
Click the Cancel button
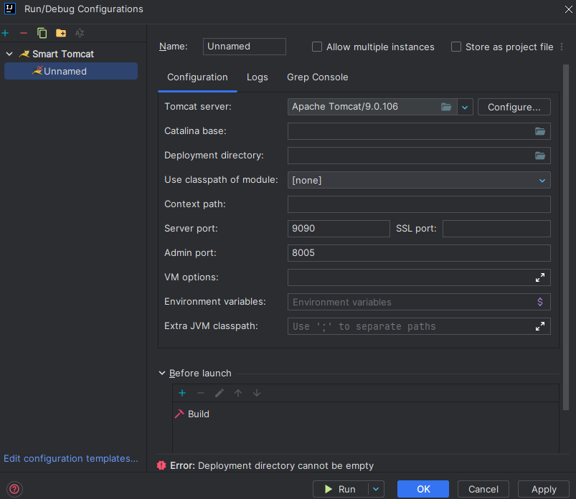pos(483,489)
